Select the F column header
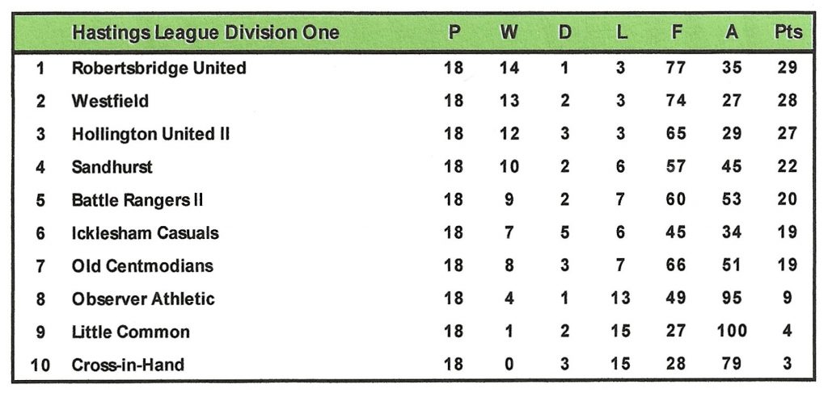Screen dimensions: 828x393 [x=676, y=33]
